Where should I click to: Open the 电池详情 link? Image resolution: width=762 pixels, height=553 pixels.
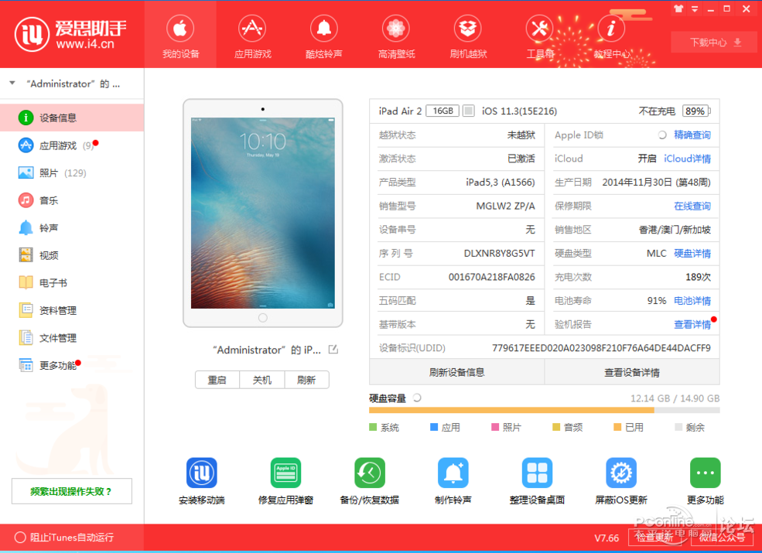pyautogui.click(x=692, y=301)
